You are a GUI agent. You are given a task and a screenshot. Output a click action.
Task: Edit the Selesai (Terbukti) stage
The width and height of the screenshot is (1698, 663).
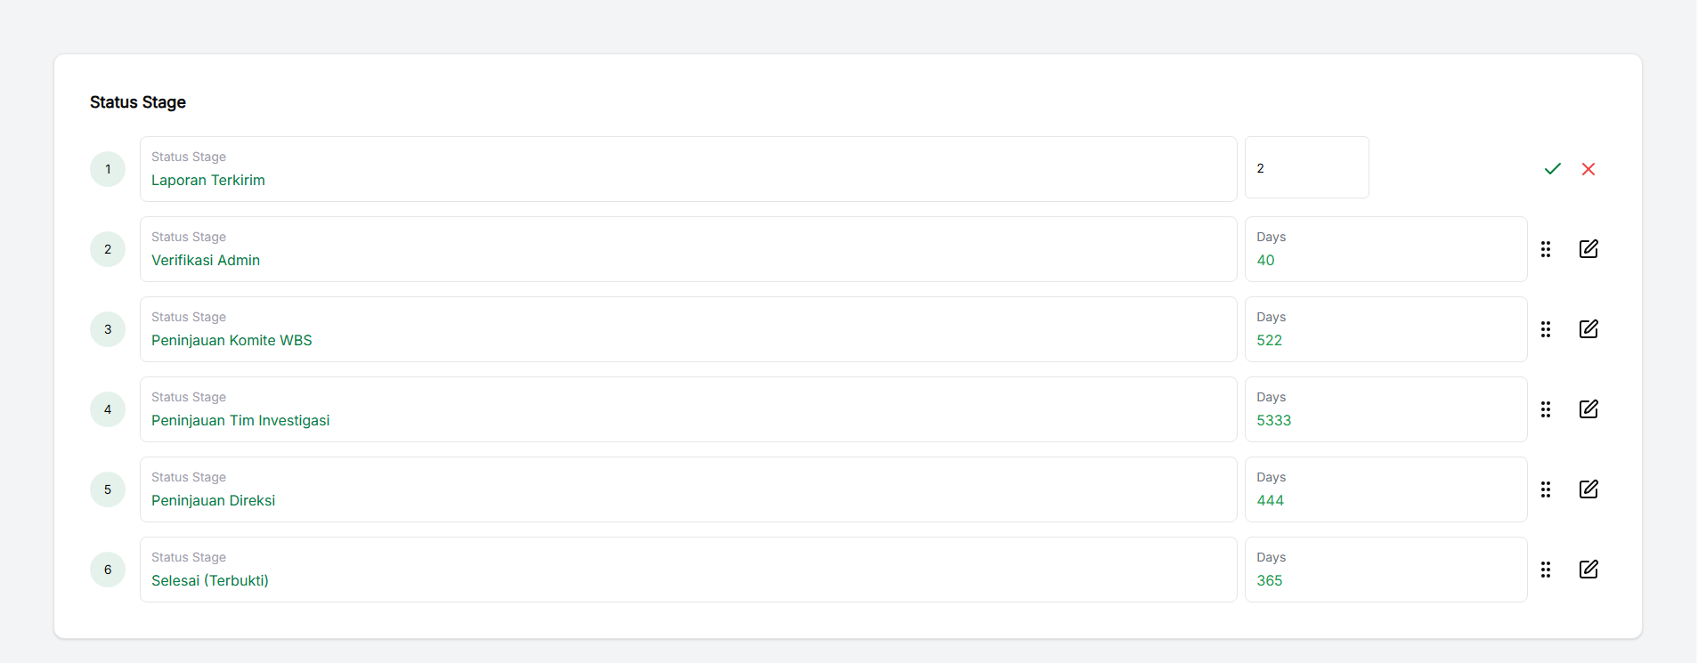pos(1588,570)
